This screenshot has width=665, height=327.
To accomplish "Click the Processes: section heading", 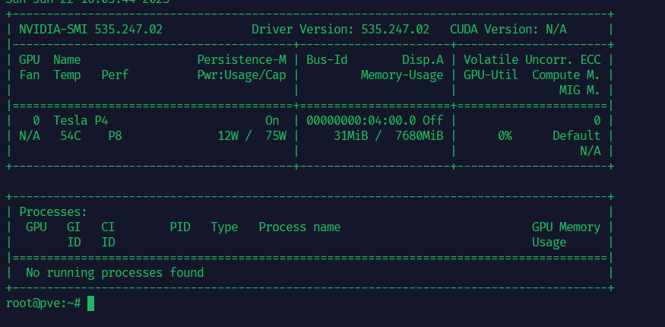I will click(53, 212).
